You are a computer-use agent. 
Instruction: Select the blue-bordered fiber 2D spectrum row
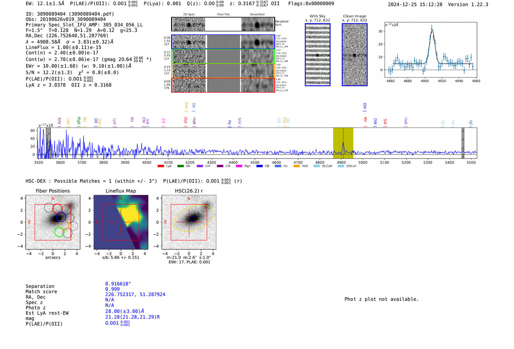click(223, 42)
